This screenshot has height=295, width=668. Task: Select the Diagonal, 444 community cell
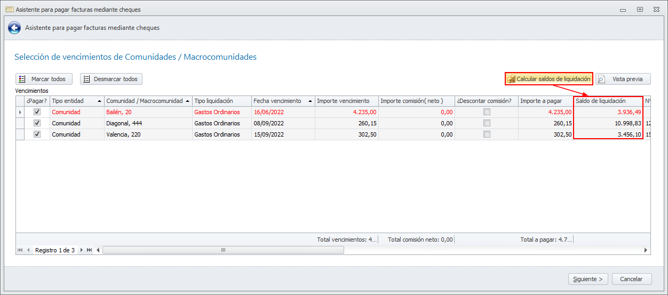(148, 123)
